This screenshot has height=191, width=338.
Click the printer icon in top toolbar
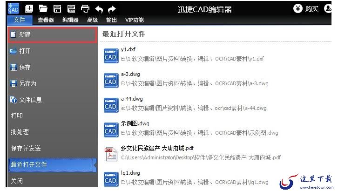[85, 9]
